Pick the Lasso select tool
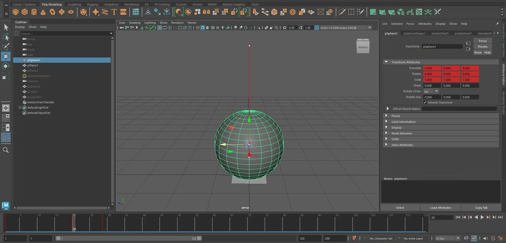The image size is (506, 243). 6,37
